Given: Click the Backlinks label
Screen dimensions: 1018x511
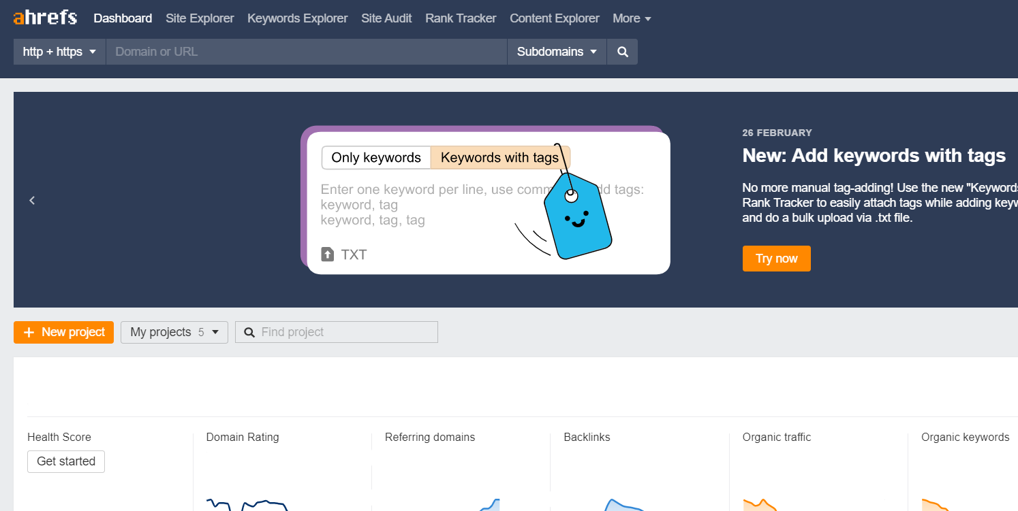Looking at the screenshot, I should [587, 437].
